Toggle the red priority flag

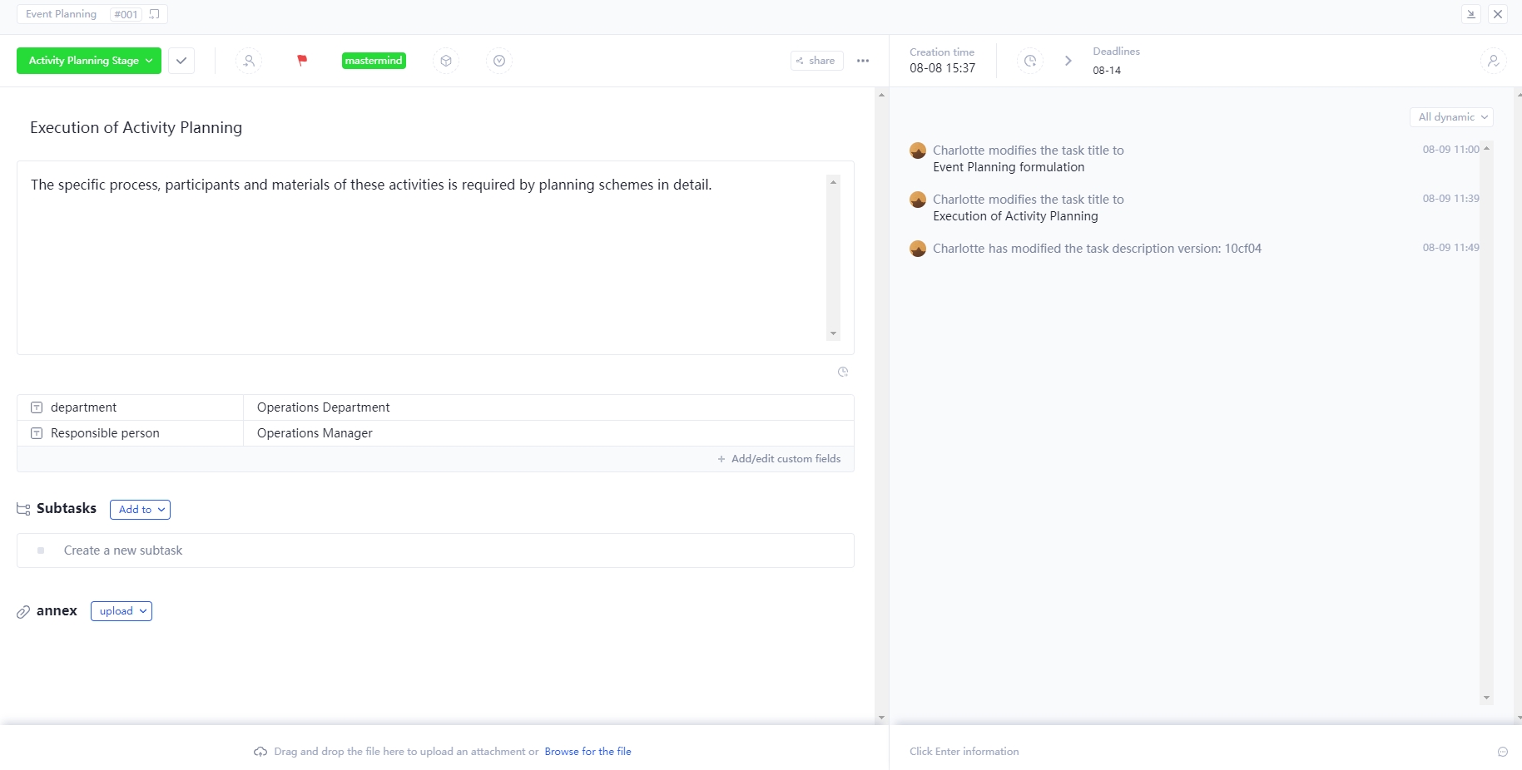pyautogui.click(x=301, y=60)
